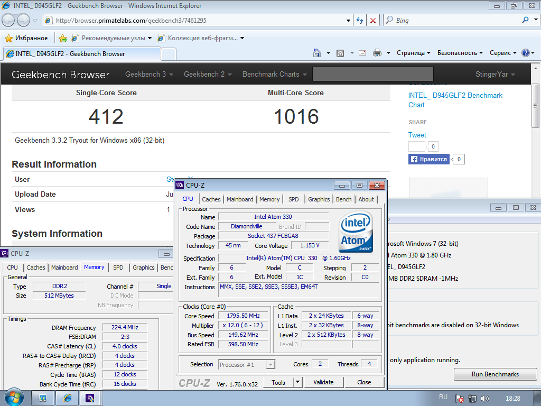Open Graphics tab in front CPU-Z
Image resolution: width=541 pixels, height=406 pixels.
[x=319, y=199]
